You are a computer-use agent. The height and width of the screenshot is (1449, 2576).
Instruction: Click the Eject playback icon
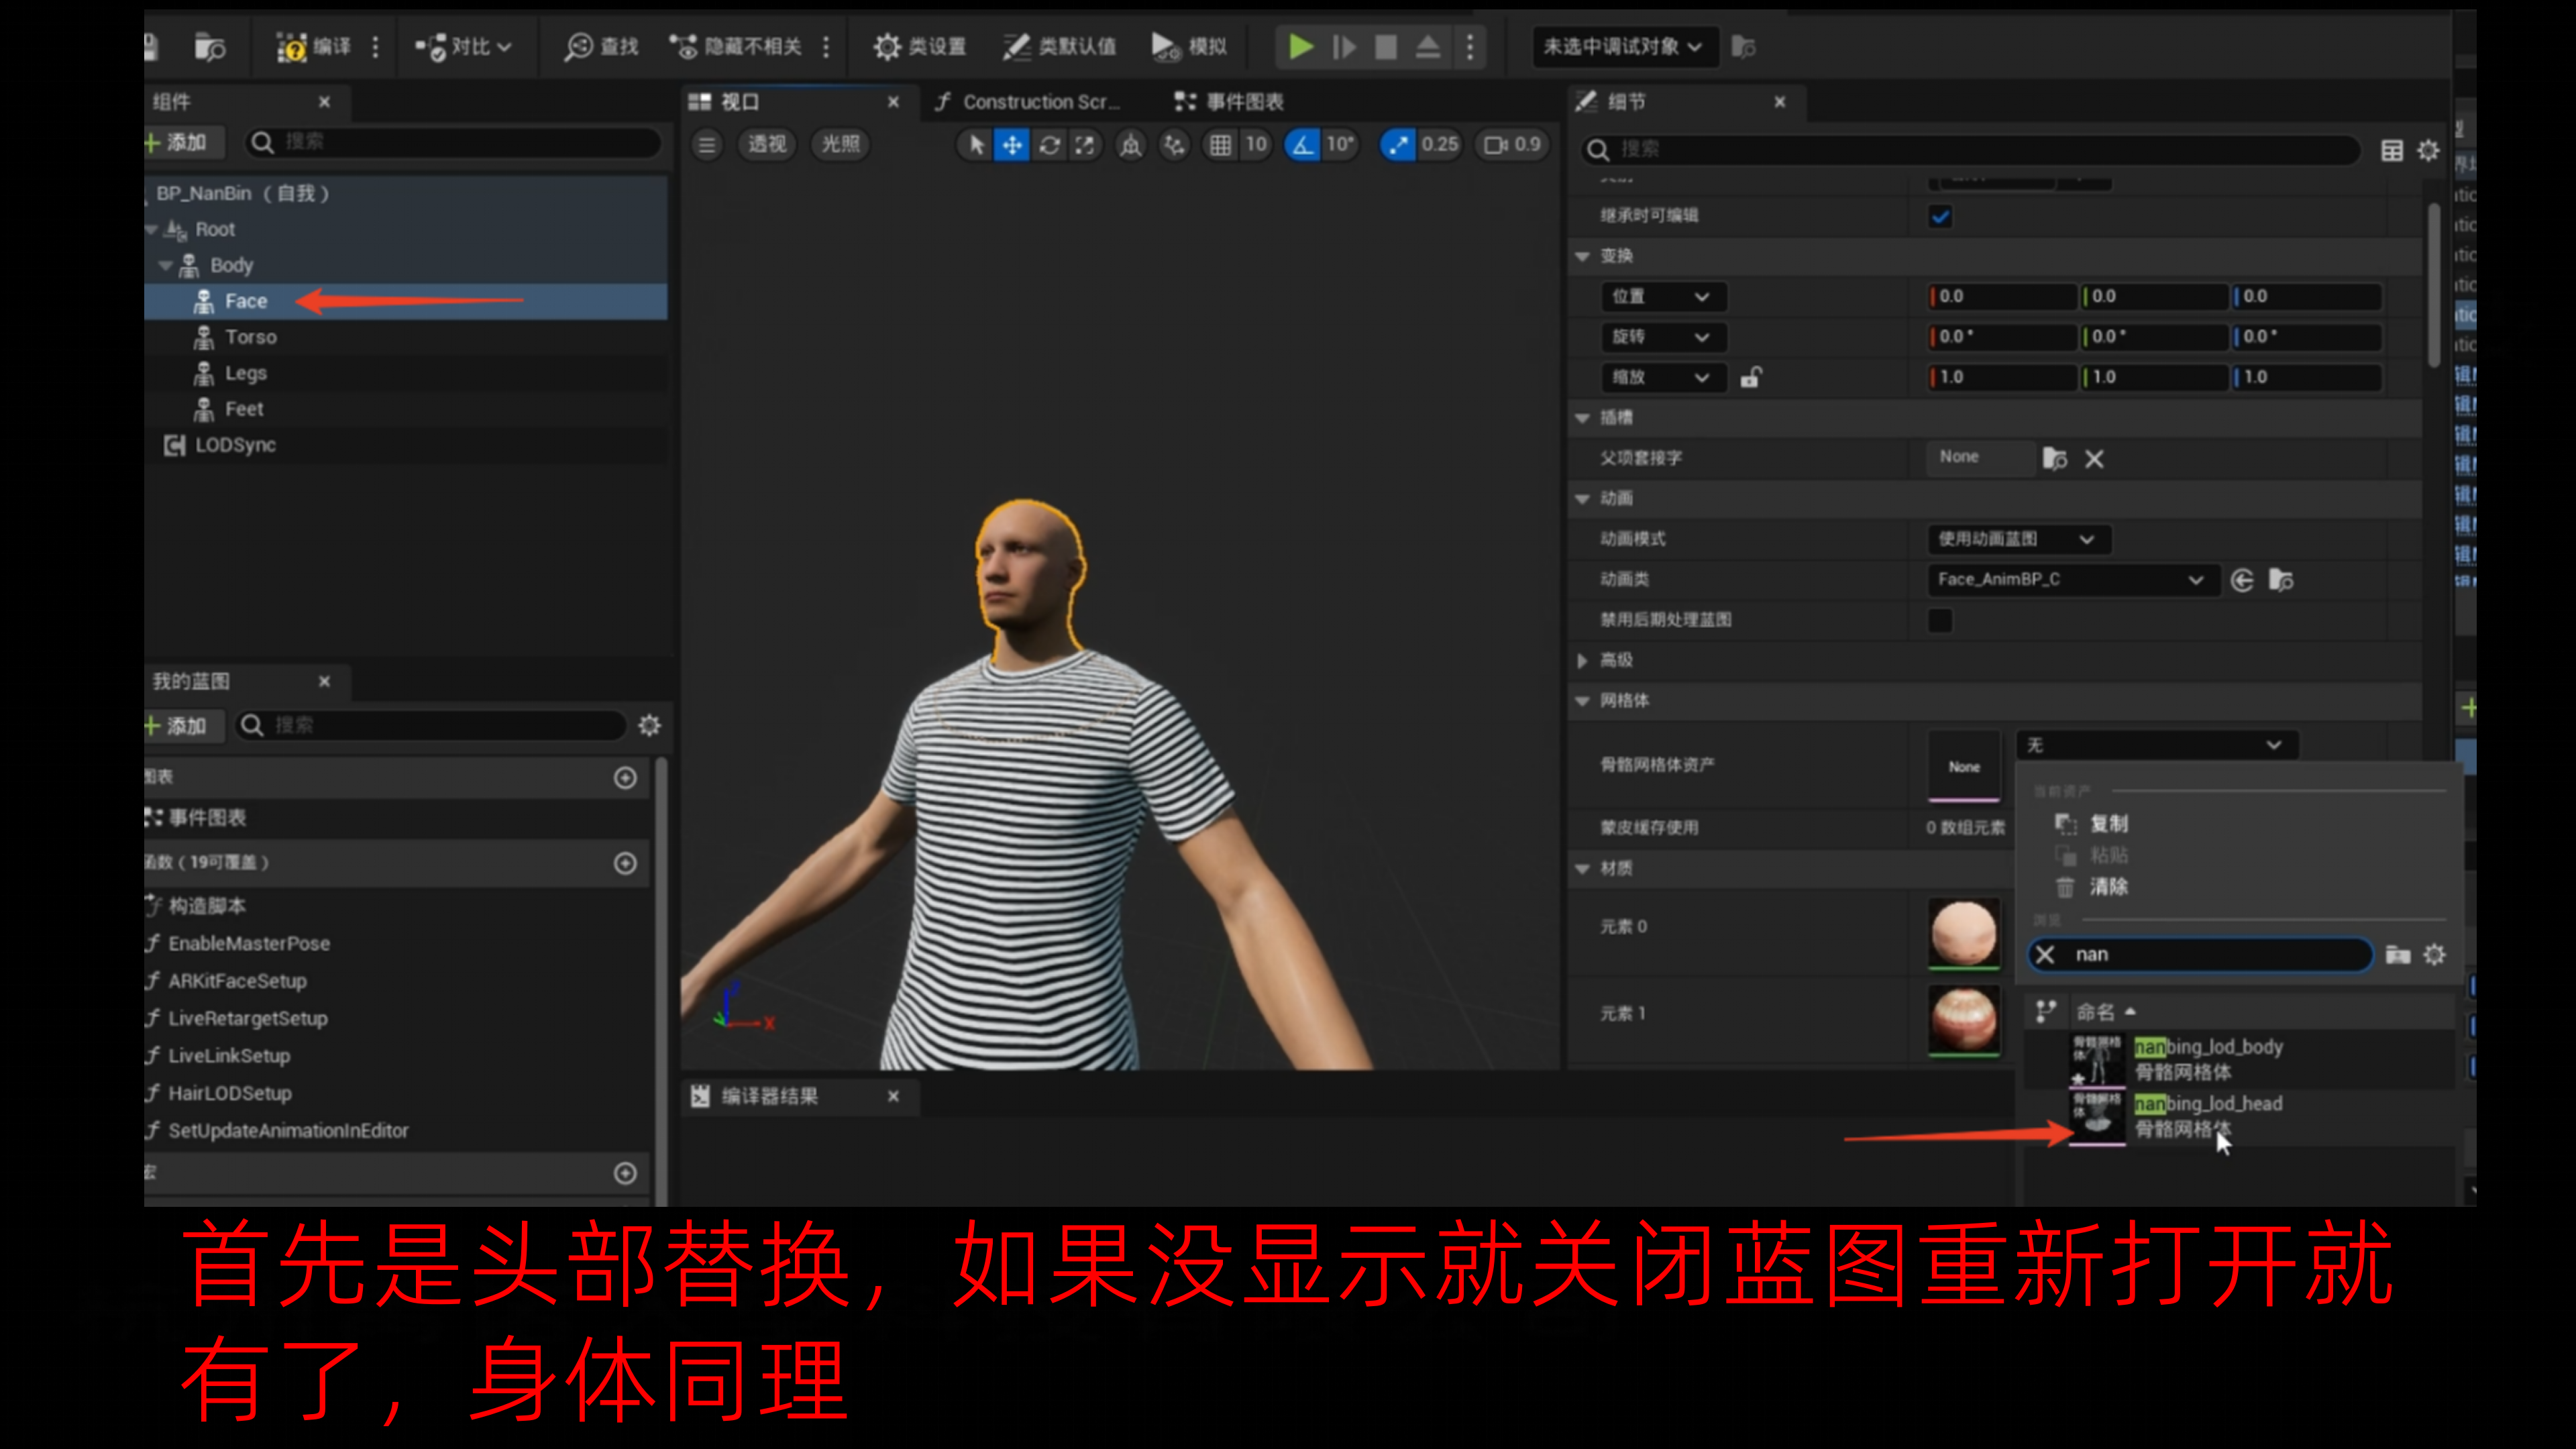(x=1428, y=46)
